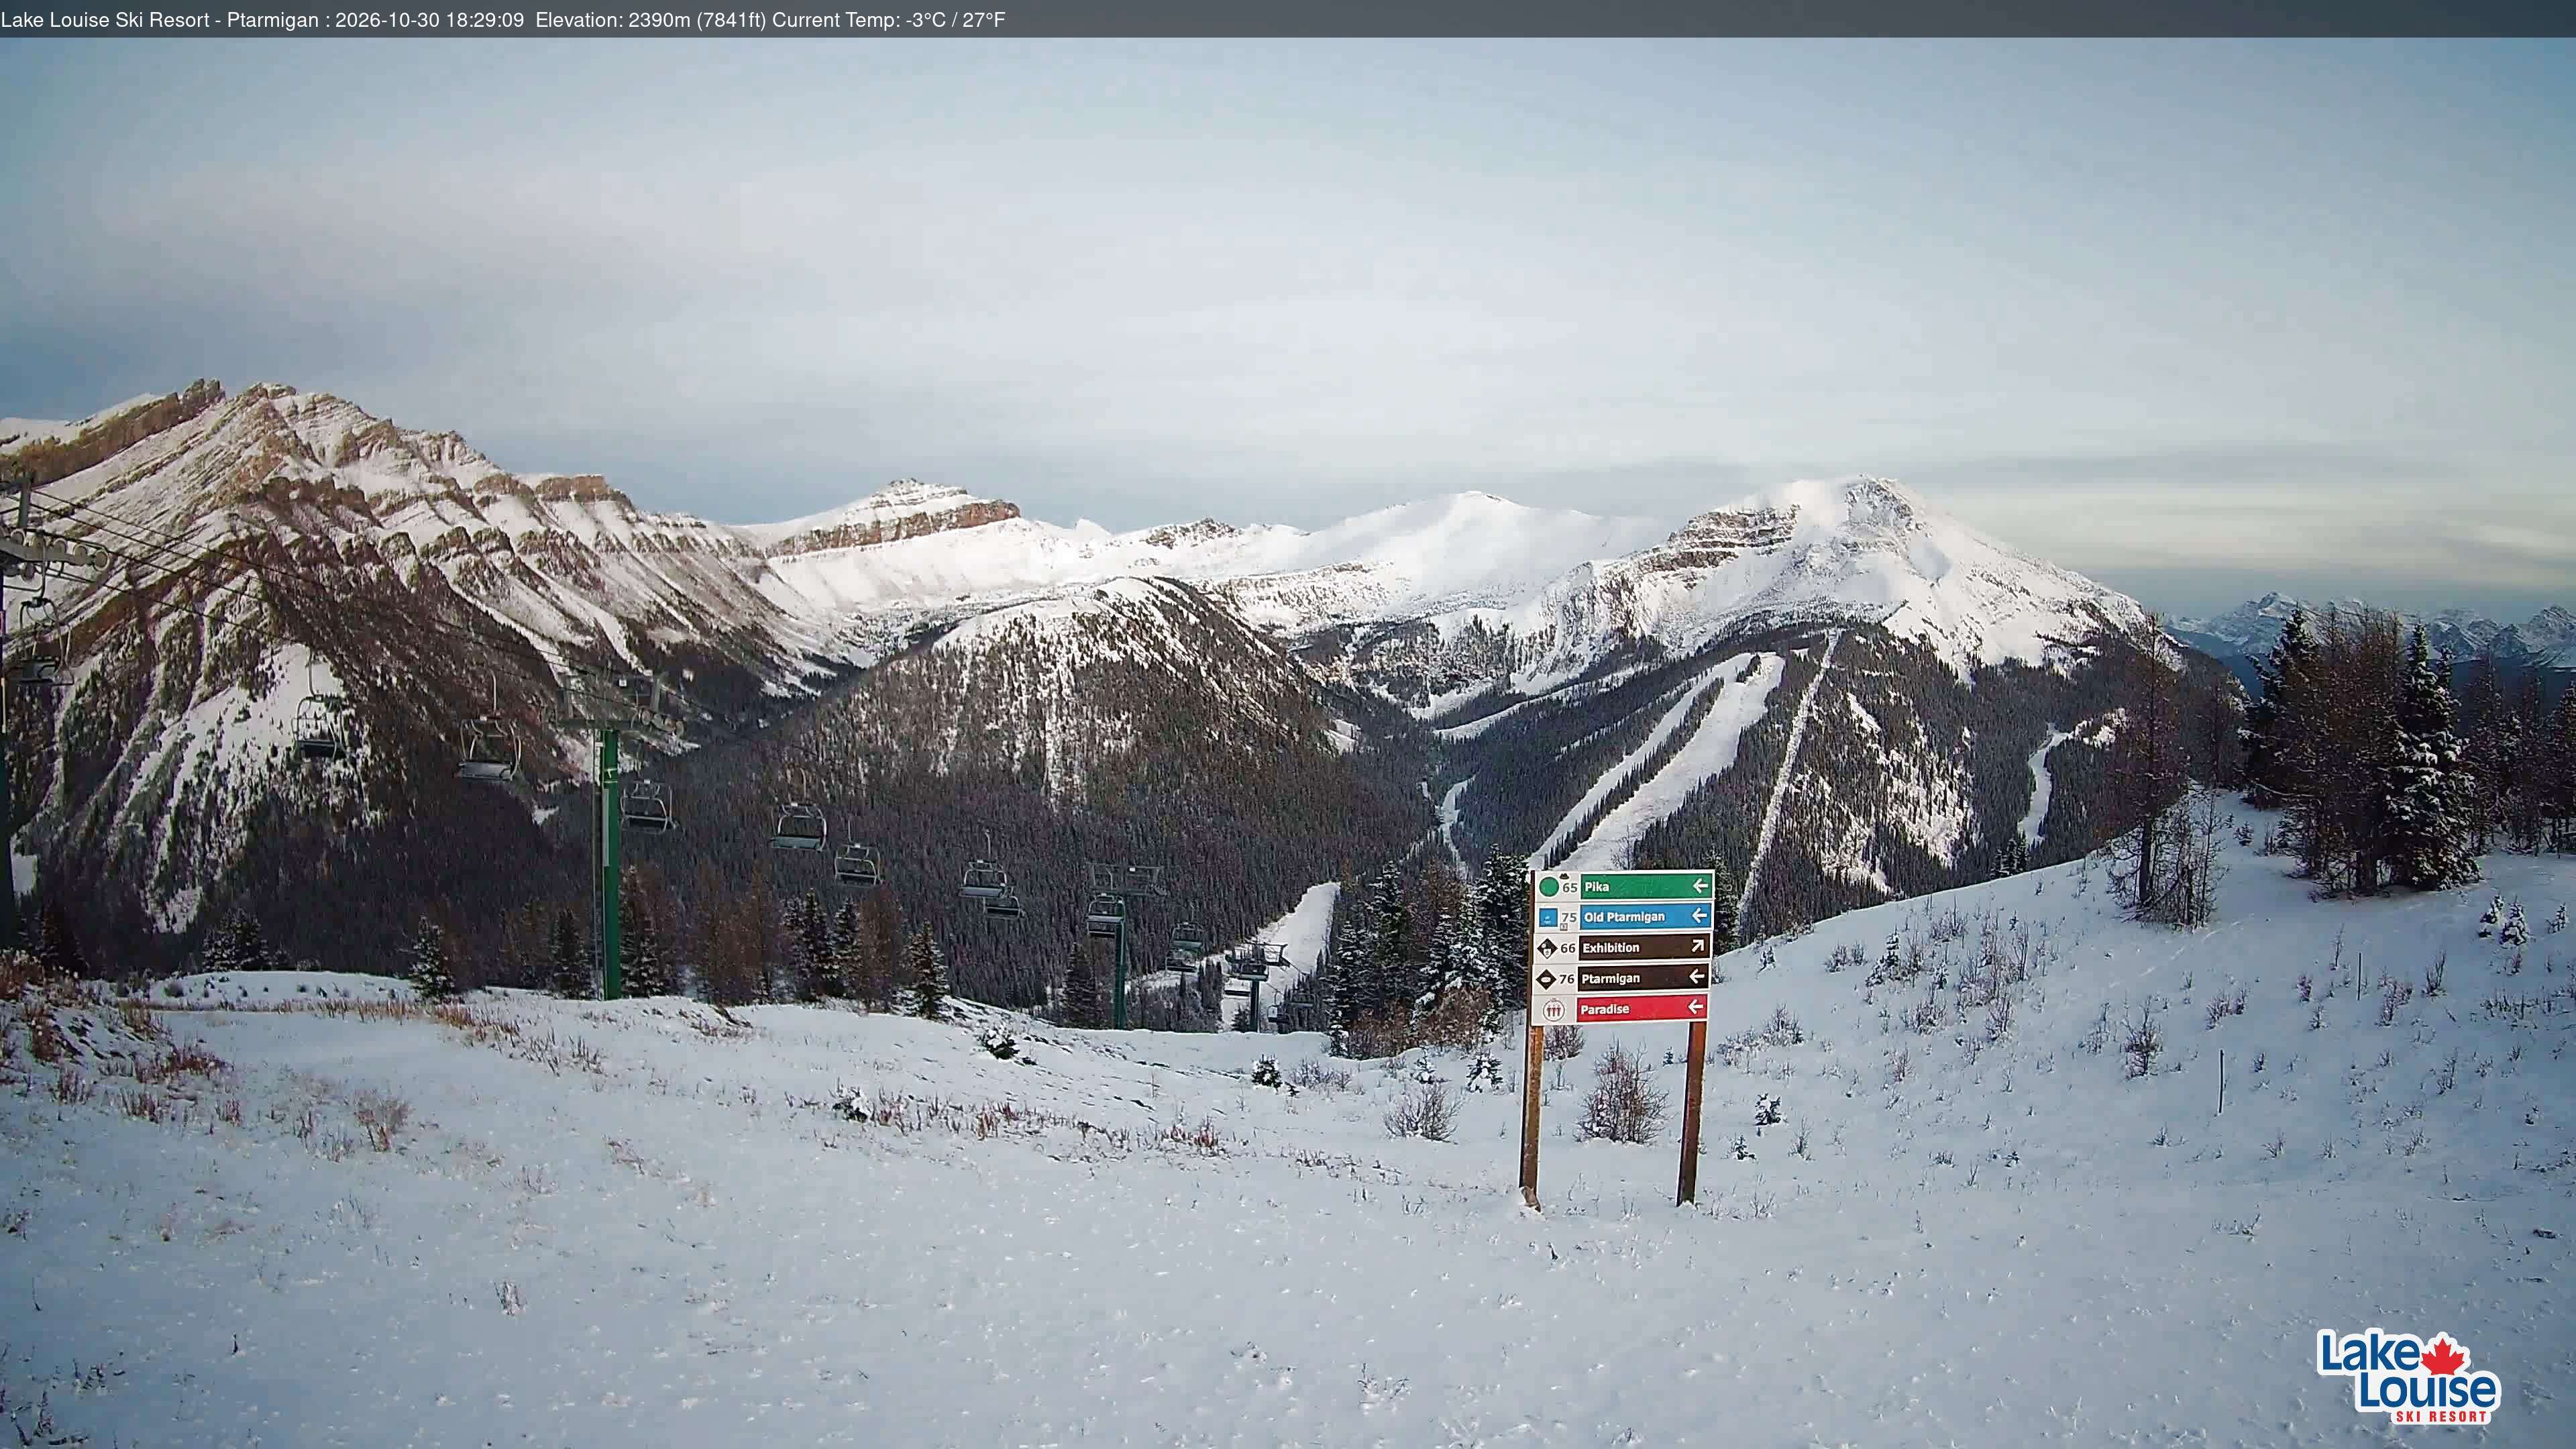Click the run number 66
The width and height of the screenshot is (2576, 1449).
pyautogui.click(x=1568, y=948)
